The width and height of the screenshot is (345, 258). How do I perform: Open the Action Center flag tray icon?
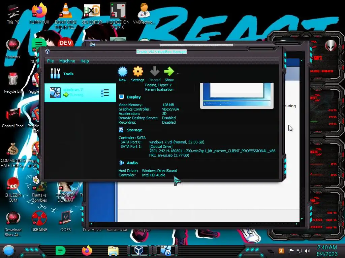click(x=291, y=251)
